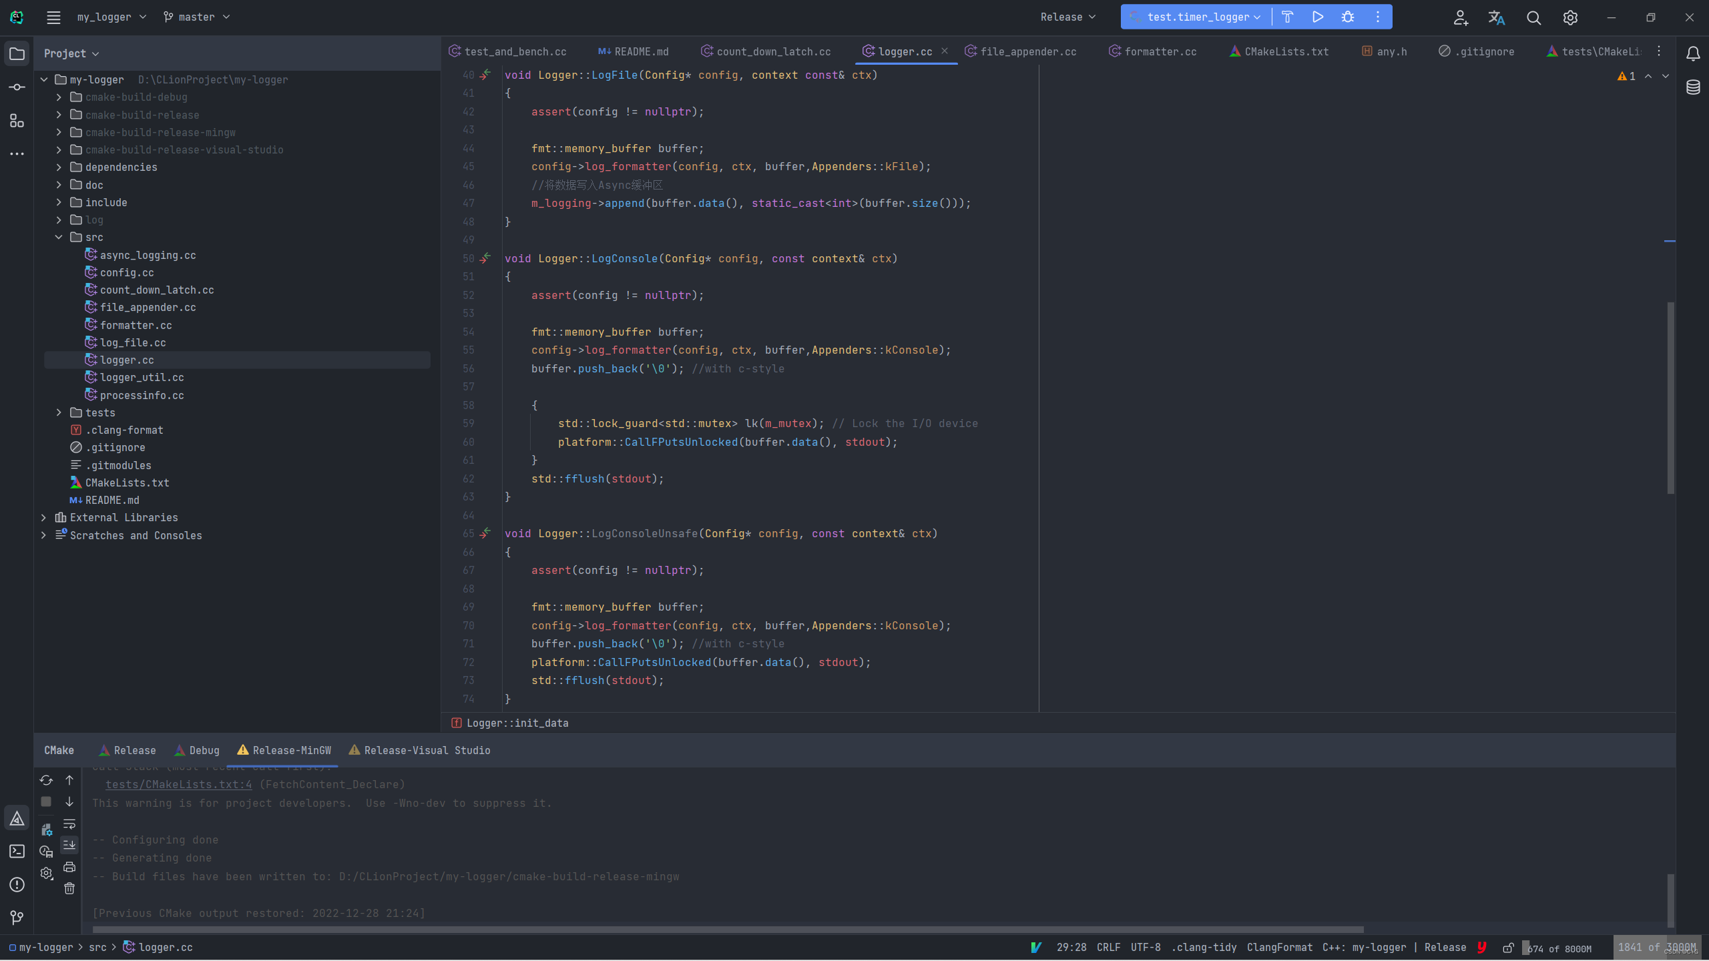Screen dimensions: 1709x961
Task: Switch to CMakeLists.txt editor tab
Action: tap(1279, 52)
